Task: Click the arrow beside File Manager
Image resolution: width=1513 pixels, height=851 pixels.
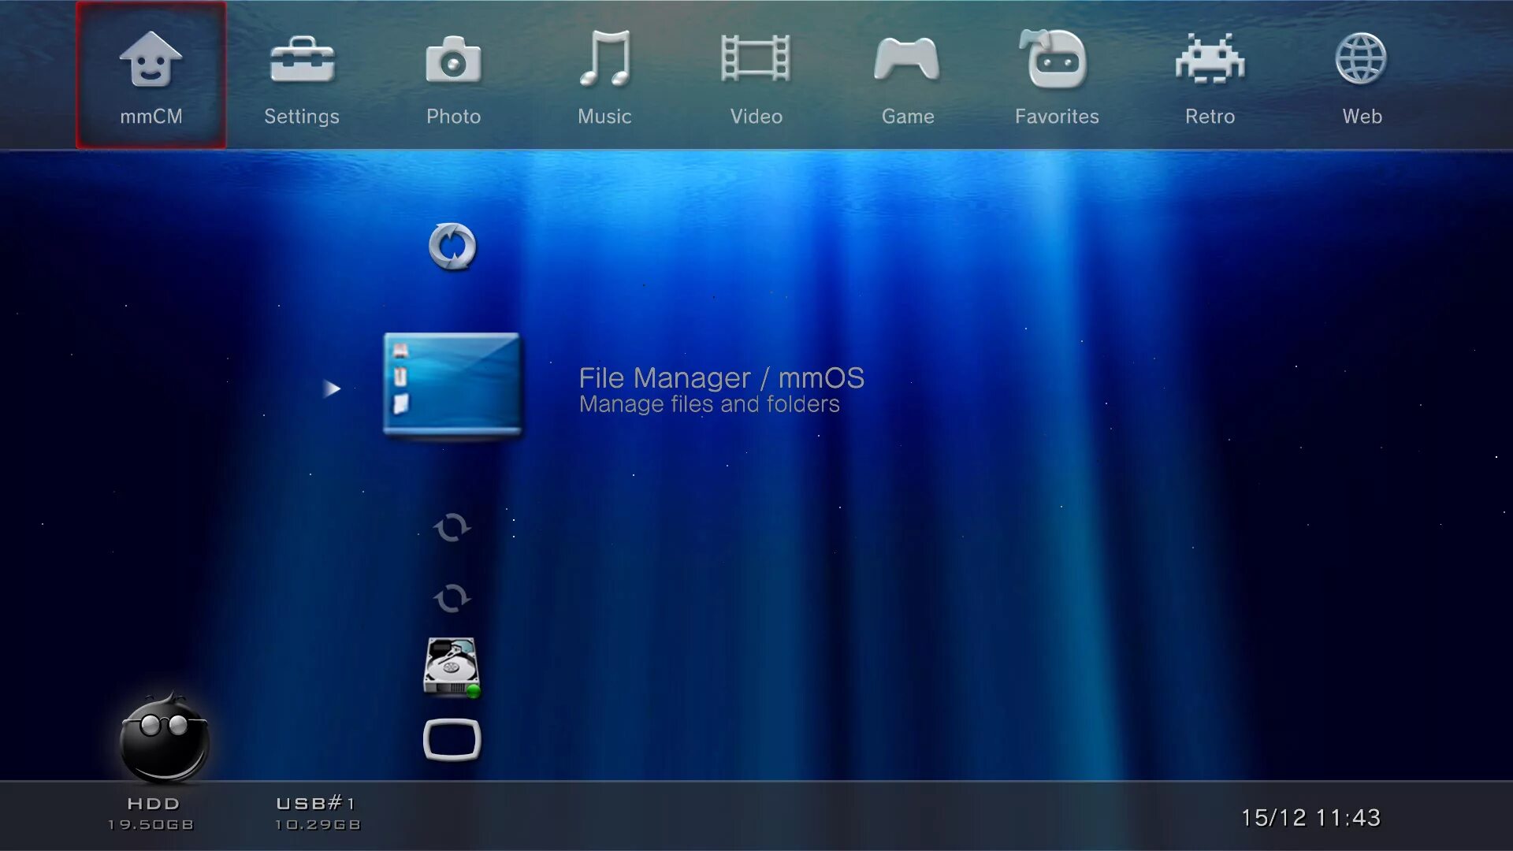Action: (332, 388)
